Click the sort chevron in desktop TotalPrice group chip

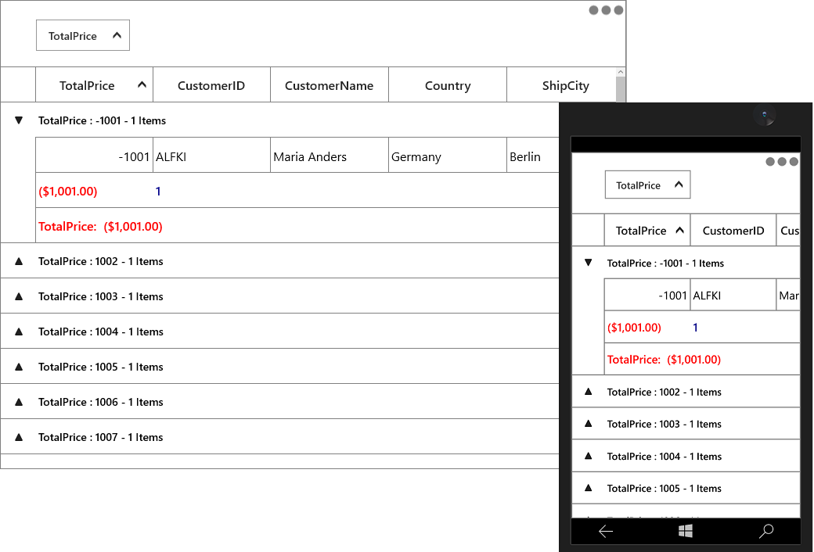pyautogui.click(x=117, y=35)
